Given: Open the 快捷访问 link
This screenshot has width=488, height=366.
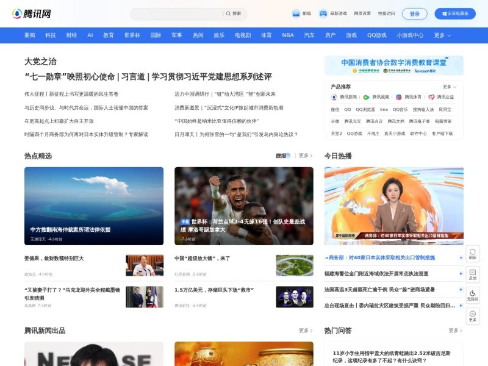Looking at the screenshot, I should coord(386,13).
